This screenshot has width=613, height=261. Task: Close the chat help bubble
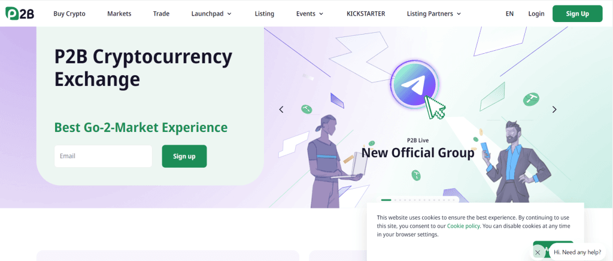tap(538, 253)
